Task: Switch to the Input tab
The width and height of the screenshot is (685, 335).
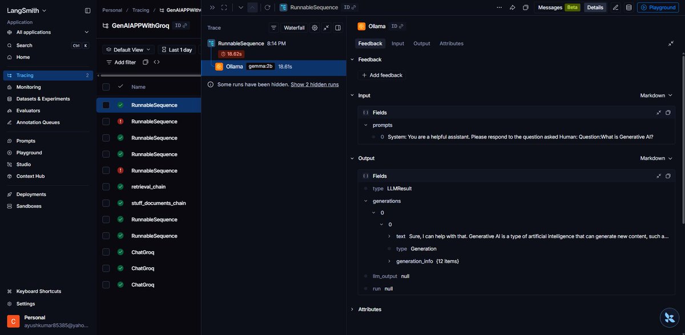Action: coord(398,43)
